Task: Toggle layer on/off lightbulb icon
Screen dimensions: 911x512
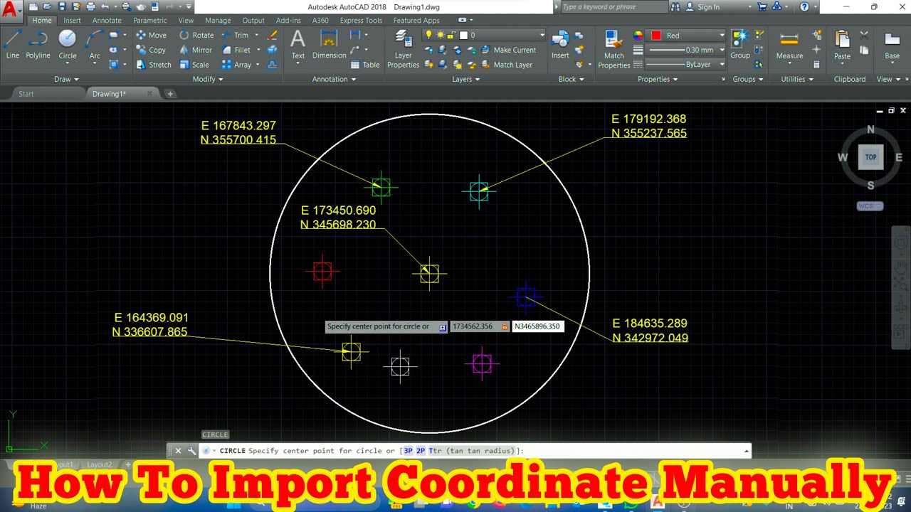Action: tap(428, 35)
